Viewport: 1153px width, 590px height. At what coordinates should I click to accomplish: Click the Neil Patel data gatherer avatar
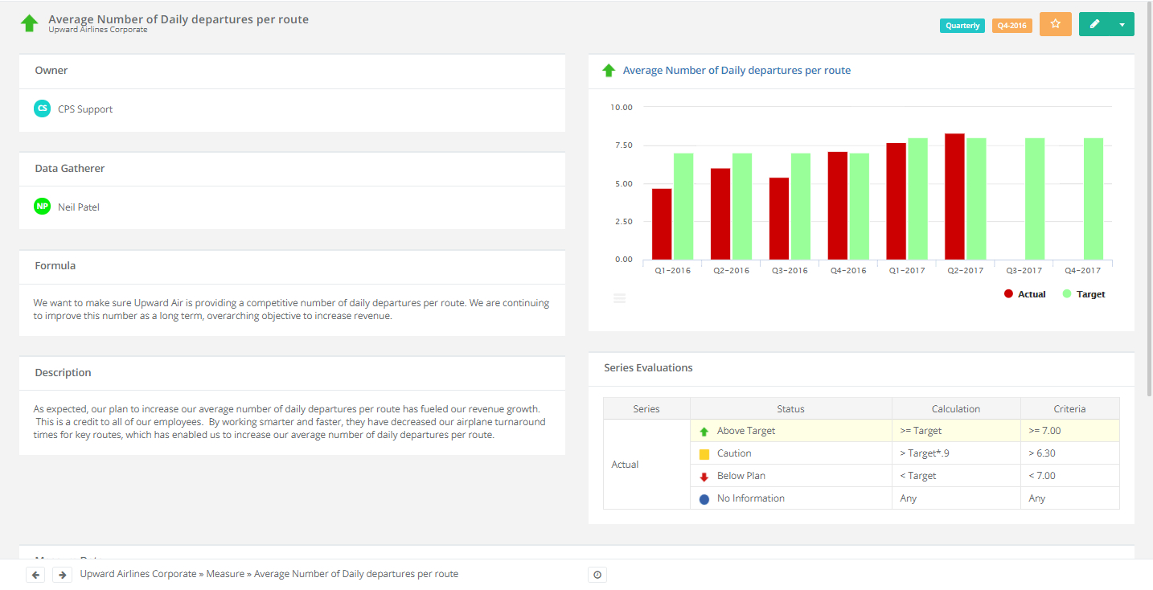pos(42,206)
